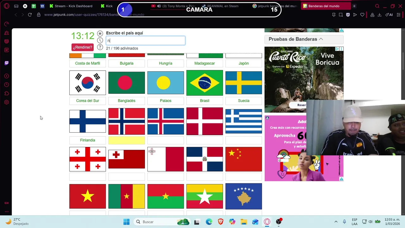This screenshot has width=405, height=228.
Task: Select the Cameroon flag thumbnail
Action: coord(127,196)
